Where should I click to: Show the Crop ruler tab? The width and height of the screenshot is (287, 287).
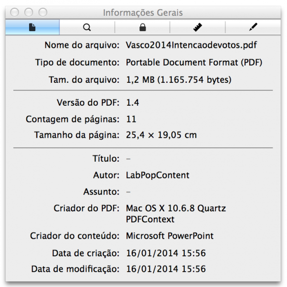pyautogui.click(x=197, y=27)
